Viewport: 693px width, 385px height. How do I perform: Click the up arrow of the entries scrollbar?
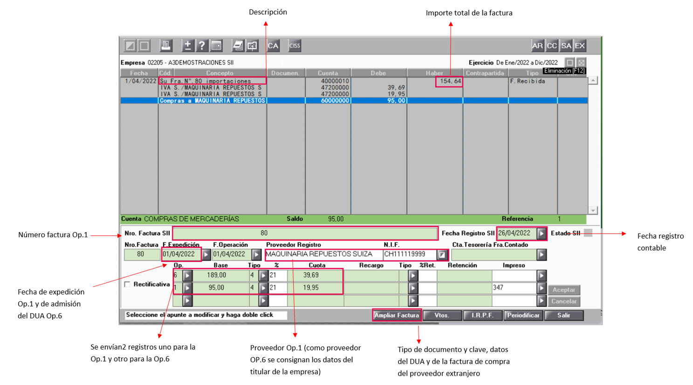(x=593, y=81)
